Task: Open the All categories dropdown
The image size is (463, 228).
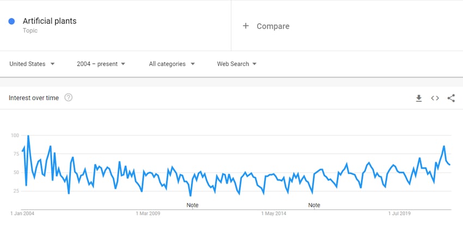Action: [x=172, y=64]
